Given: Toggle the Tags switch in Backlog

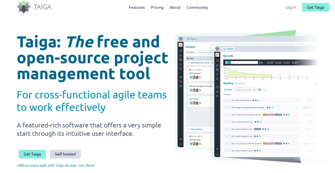Looking at the screenshot, I should (260, 89).
